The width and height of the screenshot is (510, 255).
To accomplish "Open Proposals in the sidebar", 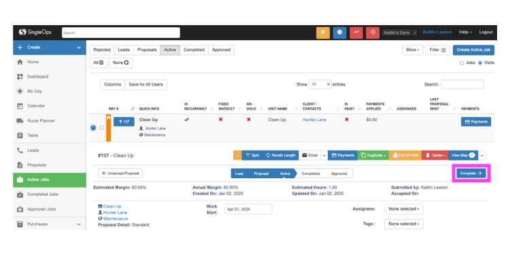I will 50,165.
